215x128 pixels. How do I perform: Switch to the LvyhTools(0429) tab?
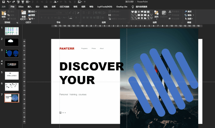coord(105,7)
